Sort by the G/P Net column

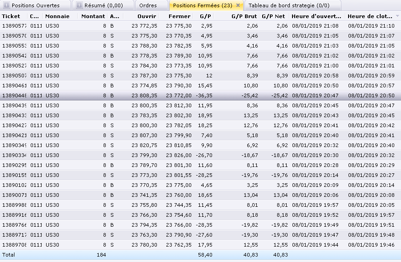click(274, 16)
